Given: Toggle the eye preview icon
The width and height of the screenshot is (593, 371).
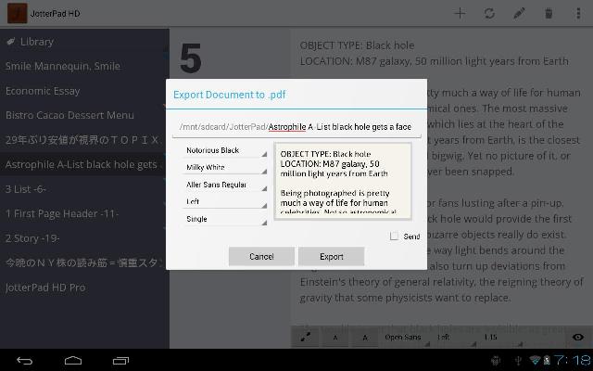Looking at the screenshot, I should click(x=578, y=337).
